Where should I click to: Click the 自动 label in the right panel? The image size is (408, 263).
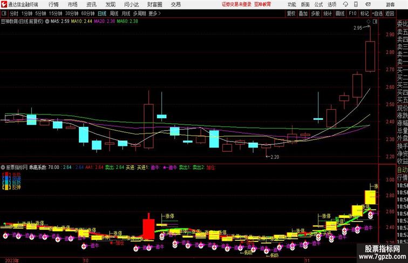[402, 170]
